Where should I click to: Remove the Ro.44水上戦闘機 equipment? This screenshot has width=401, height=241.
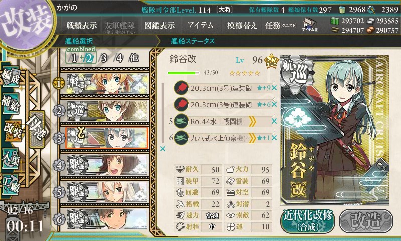tap(274, 121)
